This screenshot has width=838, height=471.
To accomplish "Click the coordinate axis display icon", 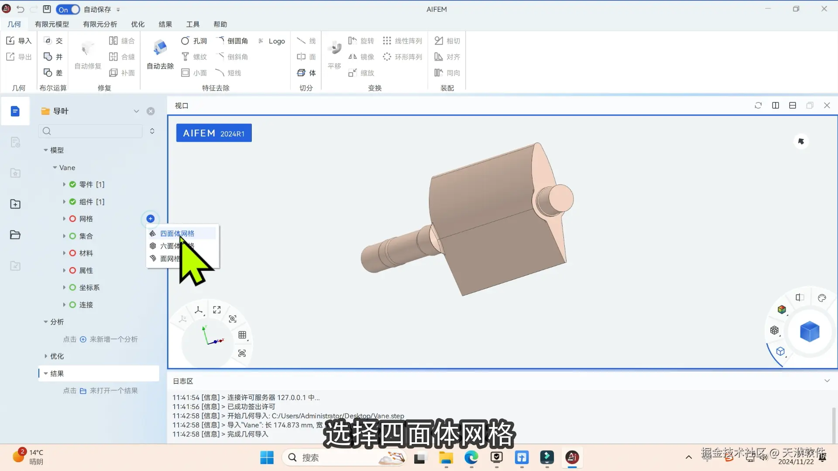I will tap(199, 310).
